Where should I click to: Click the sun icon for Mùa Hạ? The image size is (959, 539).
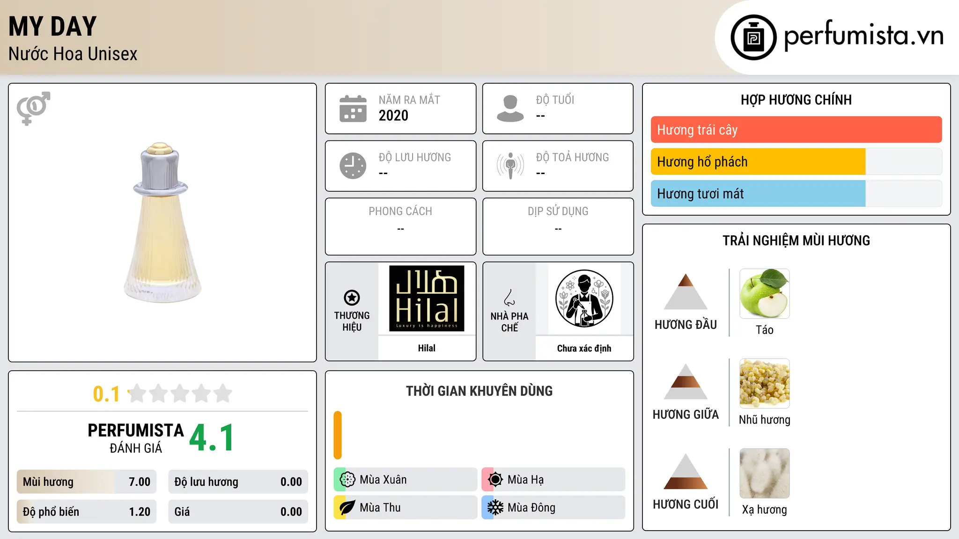point(495,480)
